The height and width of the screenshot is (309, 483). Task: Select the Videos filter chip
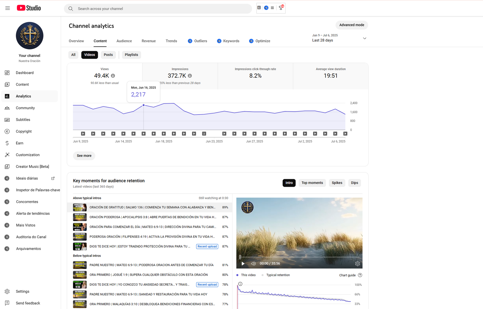point(90,55)
